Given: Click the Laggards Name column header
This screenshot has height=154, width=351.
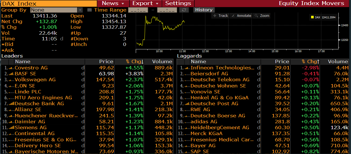Looking at the screenshot, I should click(x=225, y=62).
